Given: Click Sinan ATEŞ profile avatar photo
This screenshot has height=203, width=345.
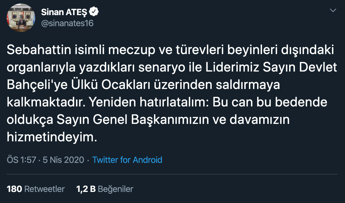Looking at the screenshot, I should click(x=19, y=18).
